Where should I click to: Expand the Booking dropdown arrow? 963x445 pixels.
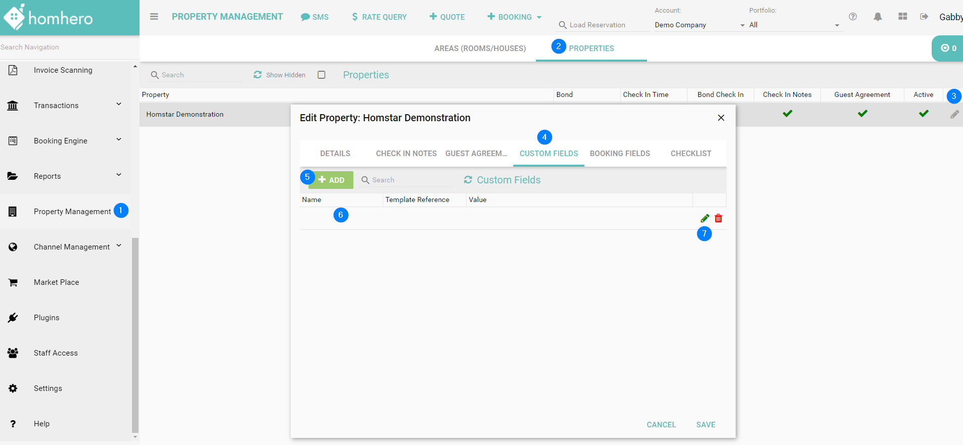click(x=539, y=17)
